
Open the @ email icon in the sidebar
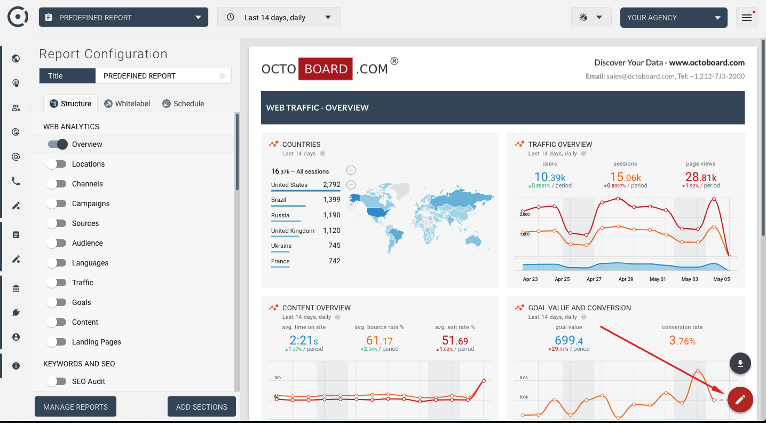15,157
